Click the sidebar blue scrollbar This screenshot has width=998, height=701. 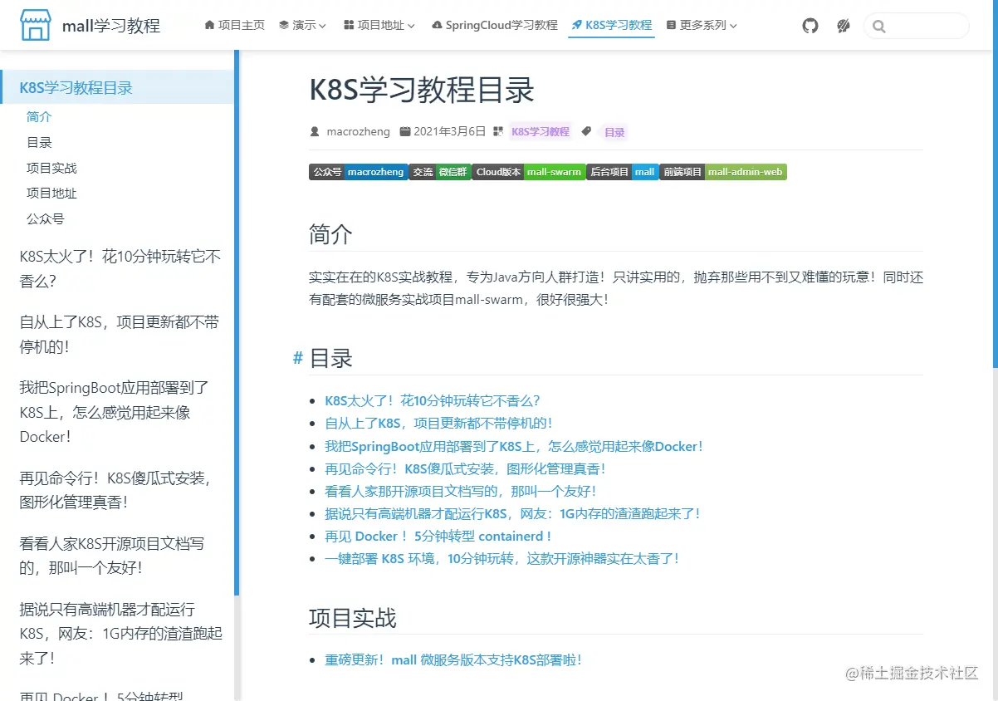tap(237, 322)
